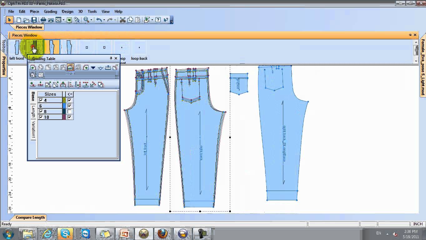Open the Redo dropdown arrow
Viewport: 426px width, 240px height.
pyautogui.click(x=115, y=20)
